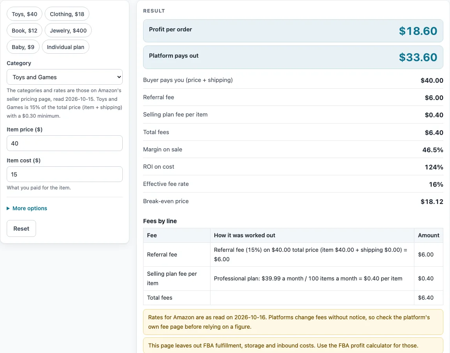Click the Break-even price $18.12 value
Screen dimensions: 450x353
432,202
